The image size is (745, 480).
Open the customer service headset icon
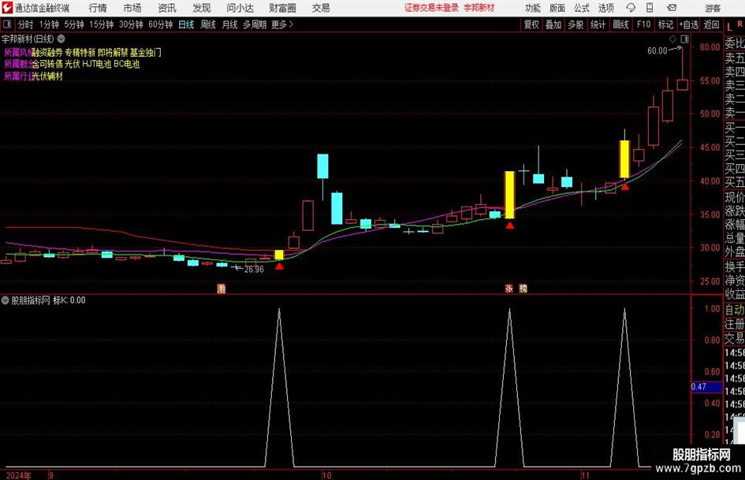(x=631, y=8)
